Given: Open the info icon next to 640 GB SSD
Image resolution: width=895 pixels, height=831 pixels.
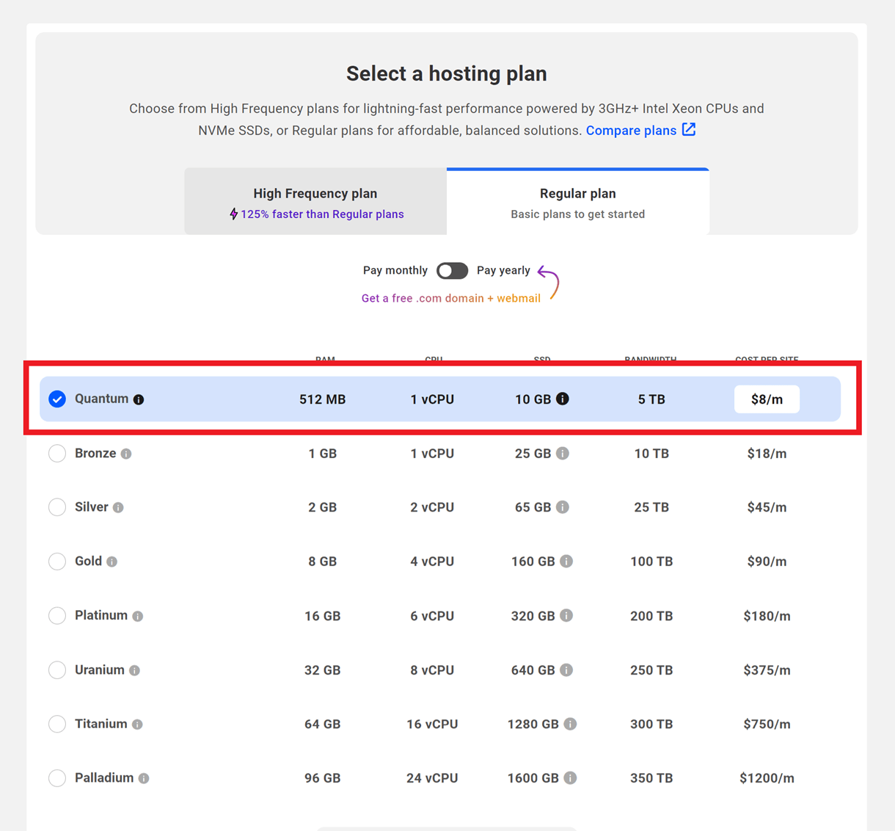Looking at the screenshot, I should (566, 669).
